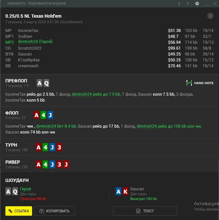
Task: Select player row creamnash
Action: coord(109,66)
